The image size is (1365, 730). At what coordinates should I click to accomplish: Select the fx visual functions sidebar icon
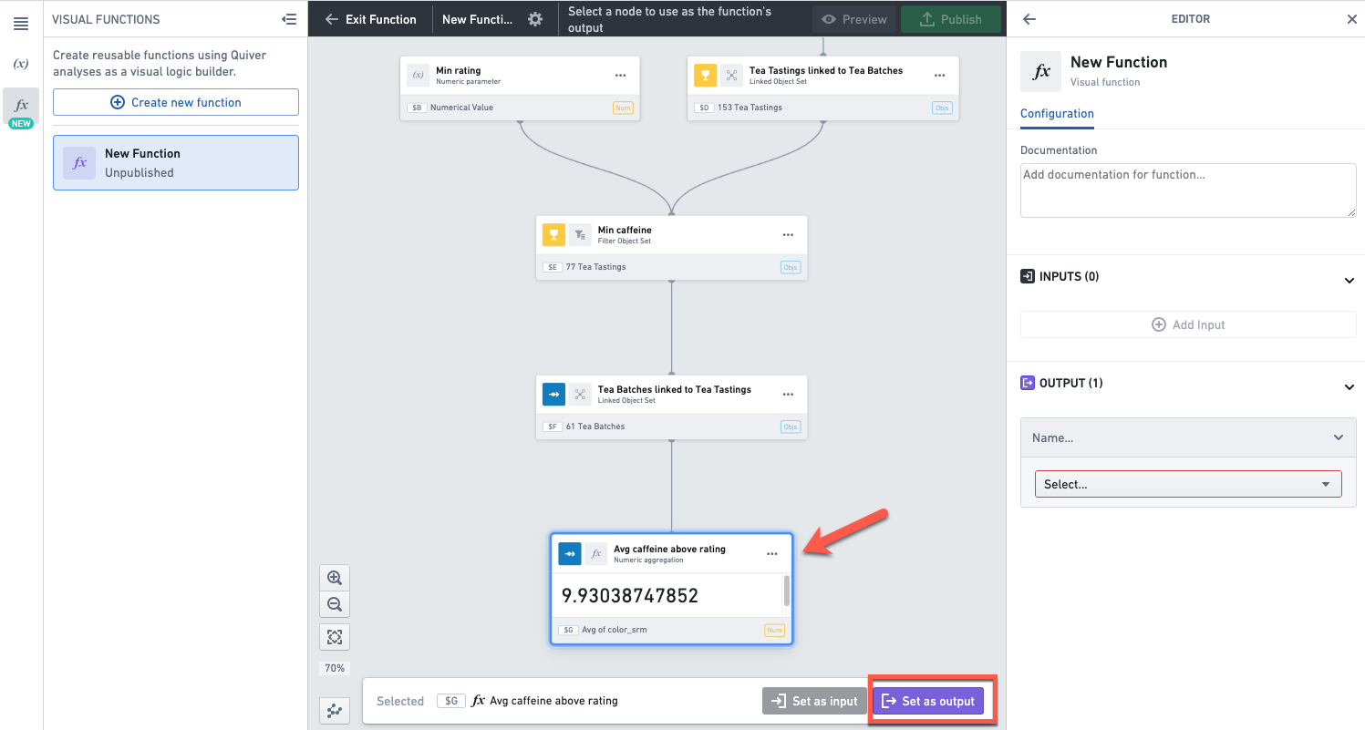(21, 105)
